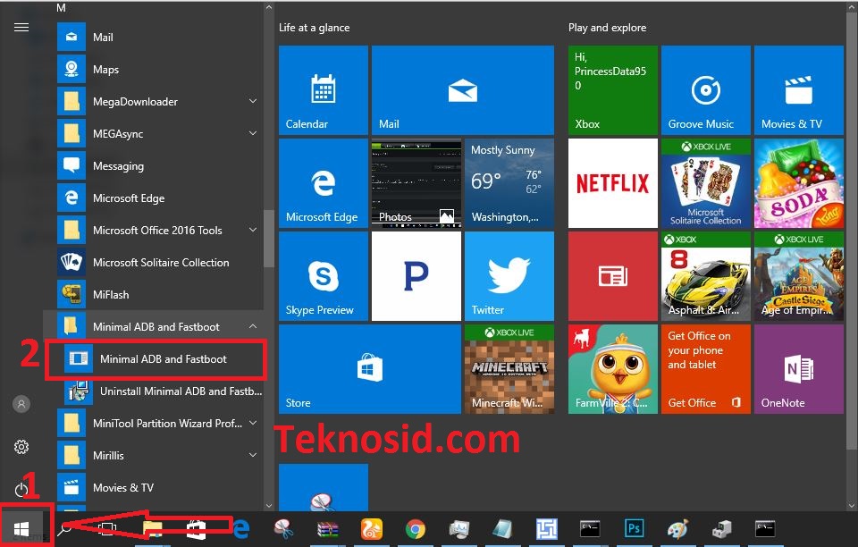858x547 pixels.
Task: Select the 'Play and explore' group title
Action: [x=608, y=28]
